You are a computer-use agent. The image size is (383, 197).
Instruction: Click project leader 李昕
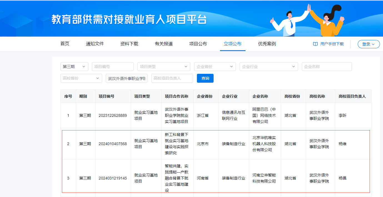click(x=343, y=115)
